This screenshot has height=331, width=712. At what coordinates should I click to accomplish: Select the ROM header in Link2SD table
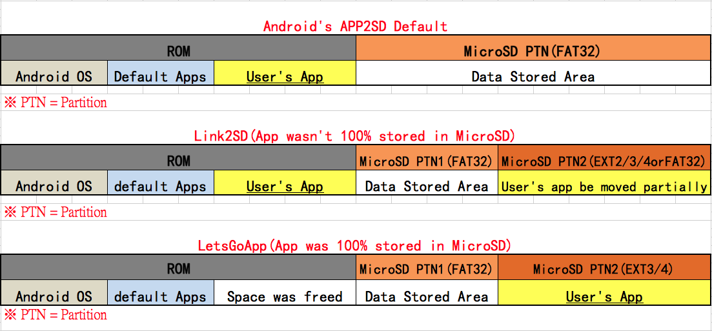point(178,161)
